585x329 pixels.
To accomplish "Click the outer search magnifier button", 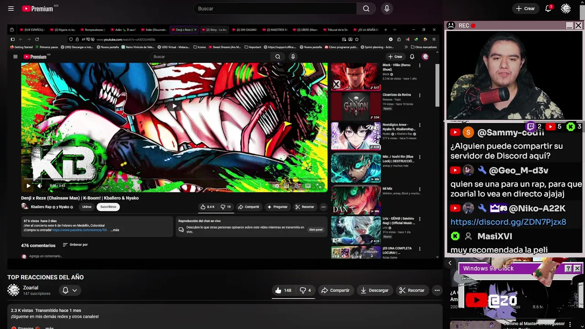I will [366, 9].
